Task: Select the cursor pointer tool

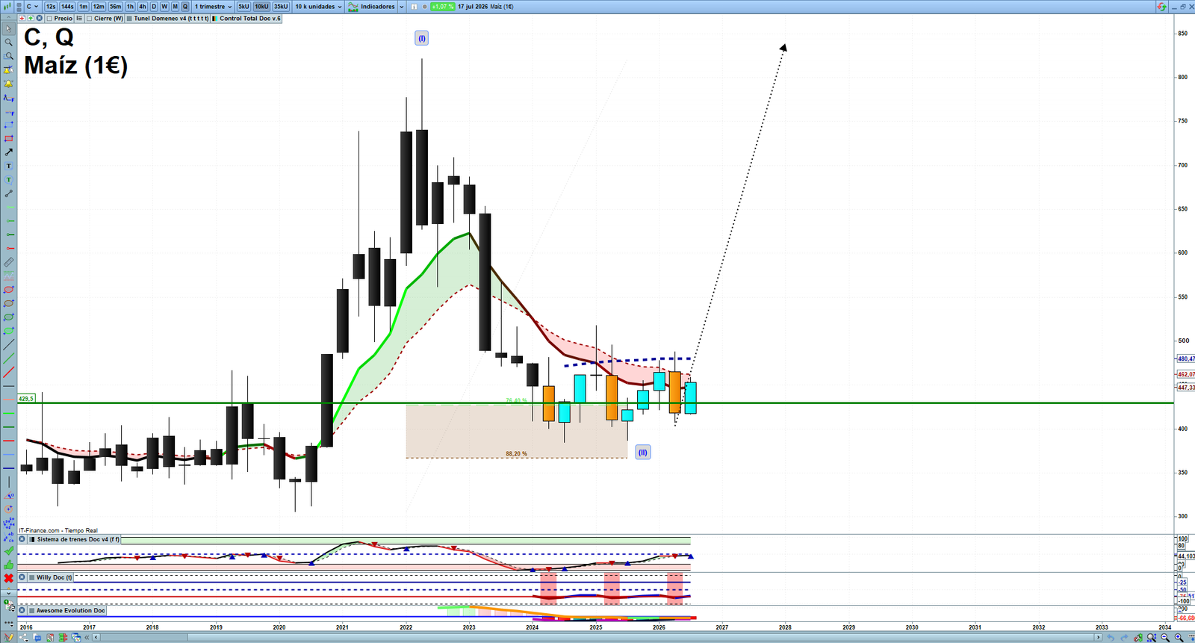Action: pos(9,29)
